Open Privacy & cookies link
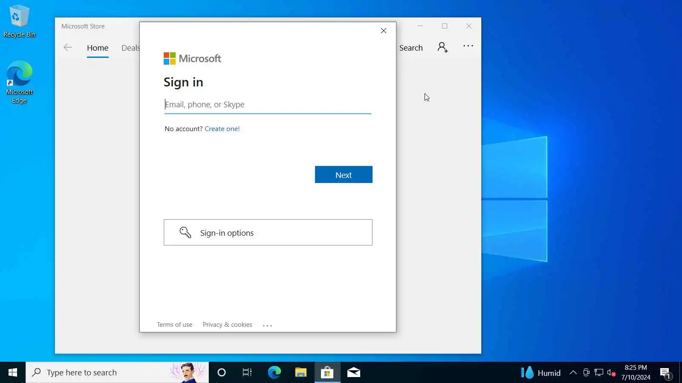Screen dimensions: 682x383 (x=228, y=324)
